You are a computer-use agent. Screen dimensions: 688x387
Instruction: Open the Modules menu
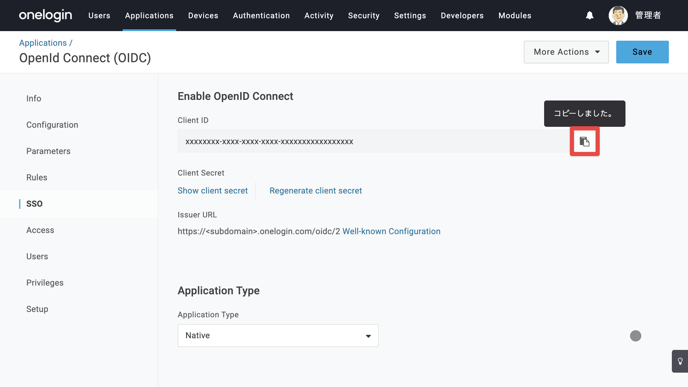coord(515,16)
